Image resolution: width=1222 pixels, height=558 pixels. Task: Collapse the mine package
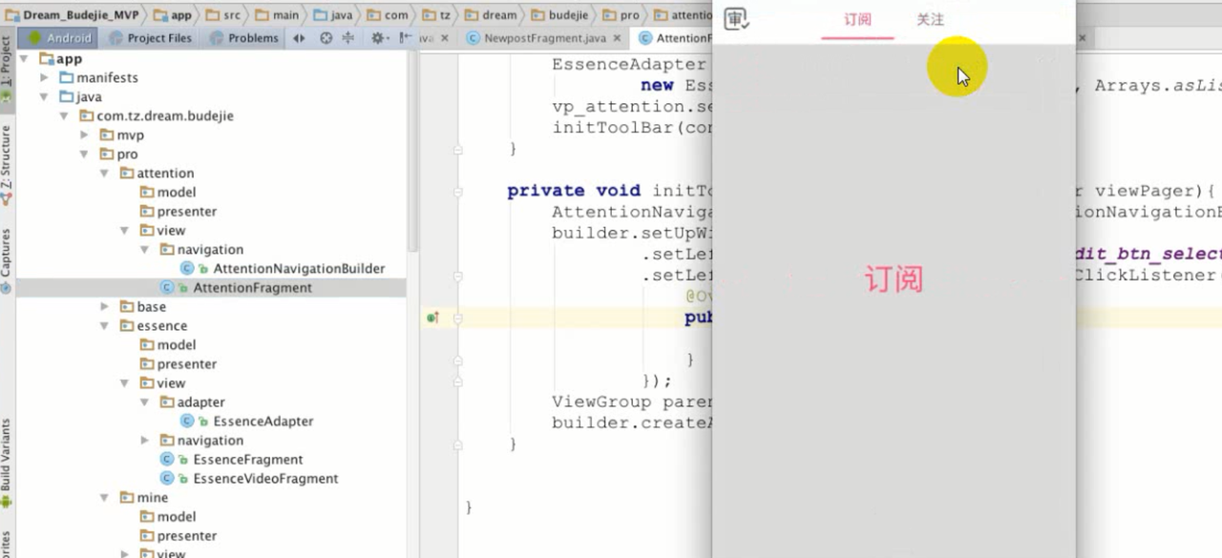(x=105, y=497)
